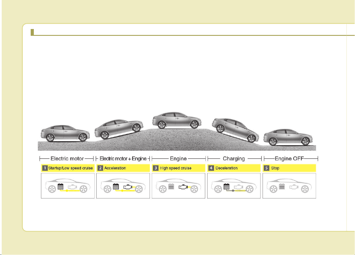Click the car climbing the uphill slope

(119, 129)
